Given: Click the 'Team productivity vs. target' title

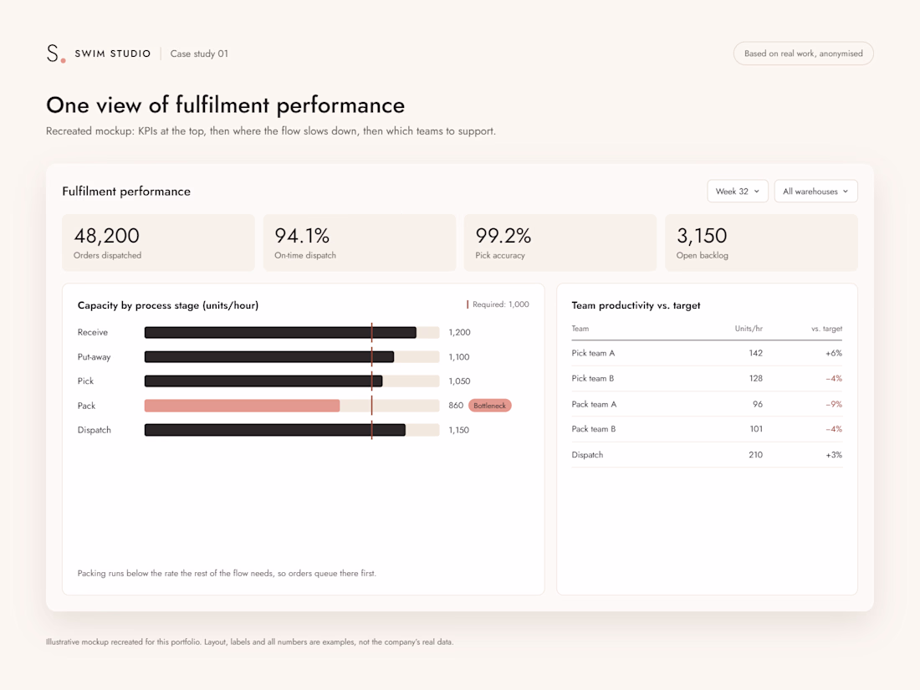Looking at the screenshot, I should pos(636,305).
